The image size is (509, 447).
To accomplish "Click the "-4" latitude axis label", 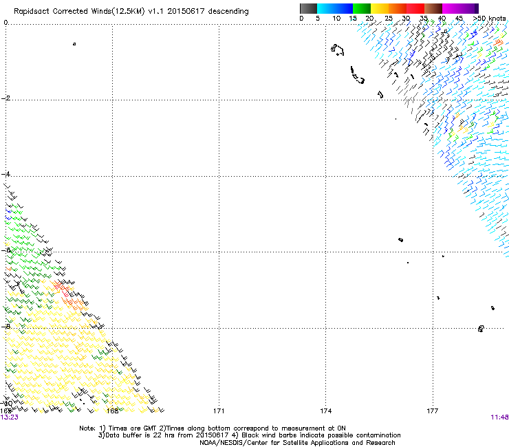I will (x=6, y=174).
